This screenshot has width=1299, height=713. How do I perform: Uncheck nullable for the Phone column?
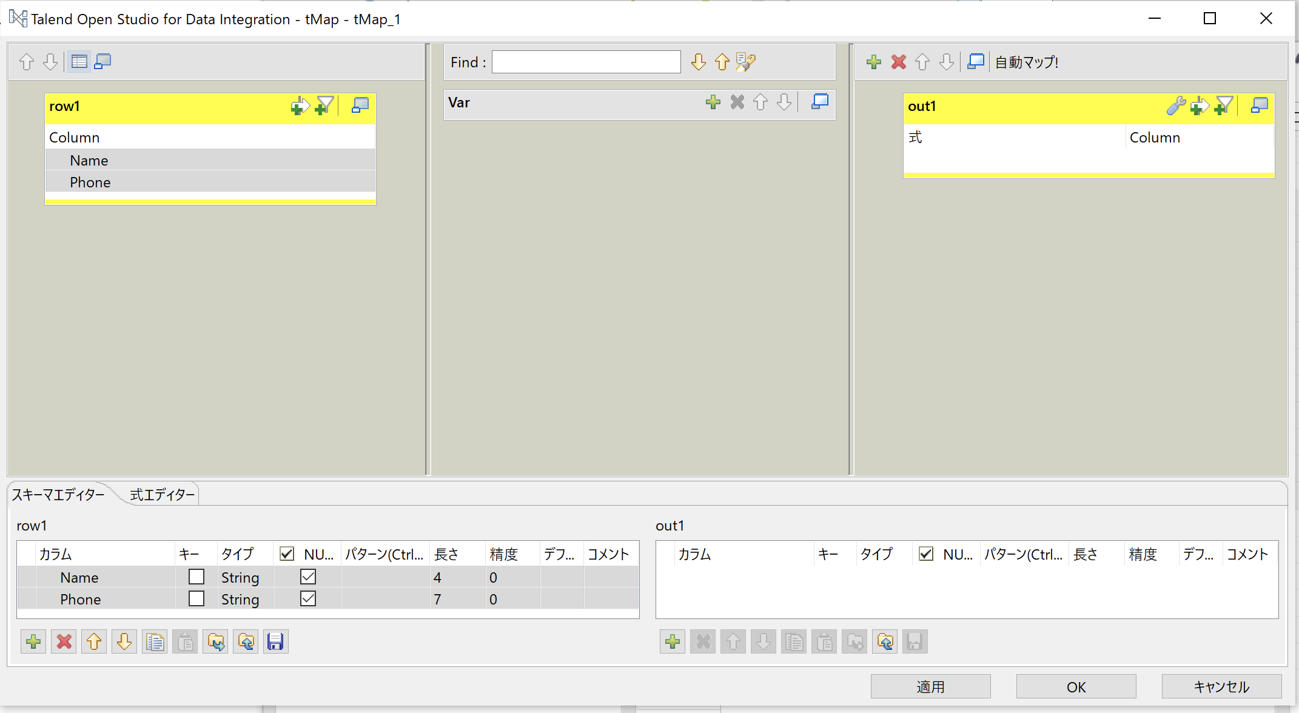tap(307, 598)
